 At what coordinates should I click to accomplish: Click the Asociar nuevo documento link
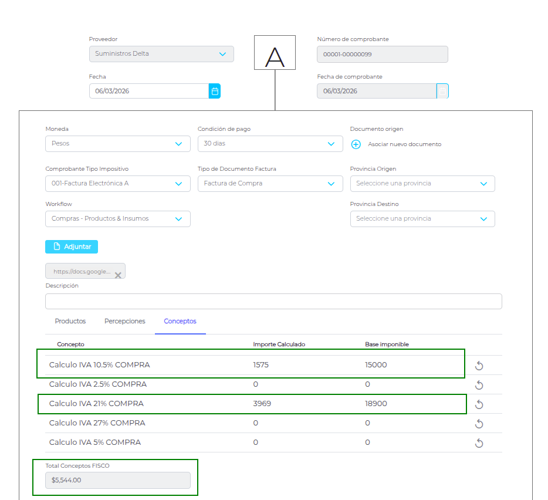coord(404,144)
